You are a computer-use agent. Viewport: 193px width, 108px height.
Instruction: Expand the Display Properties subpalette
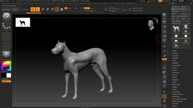click(177, 101)
